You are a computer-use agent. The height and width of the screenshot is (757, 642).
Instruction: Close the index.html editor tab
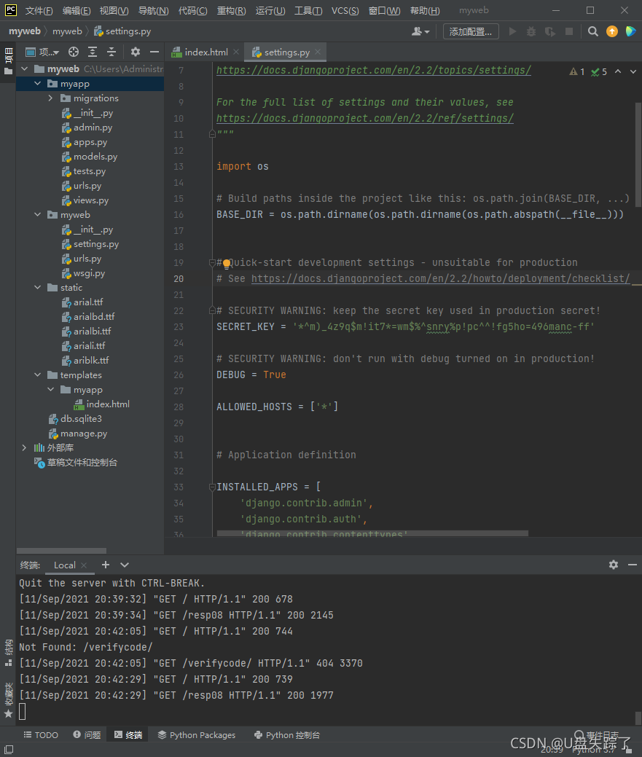(236, 52)
